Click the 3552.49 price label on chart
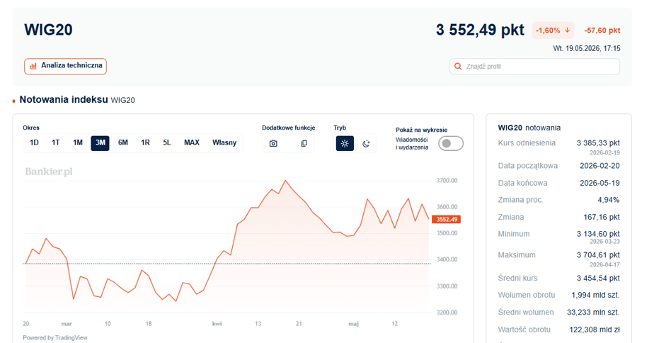671x343 pixels. (447, 219)
